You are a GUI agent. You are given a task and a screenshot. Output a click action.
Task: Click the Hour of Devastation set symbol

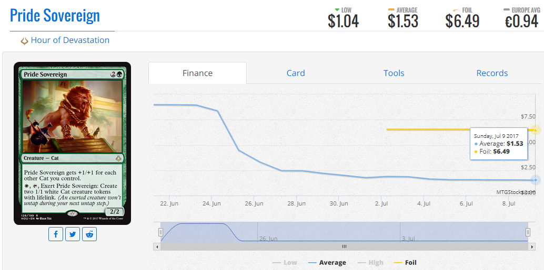point(24,41)
